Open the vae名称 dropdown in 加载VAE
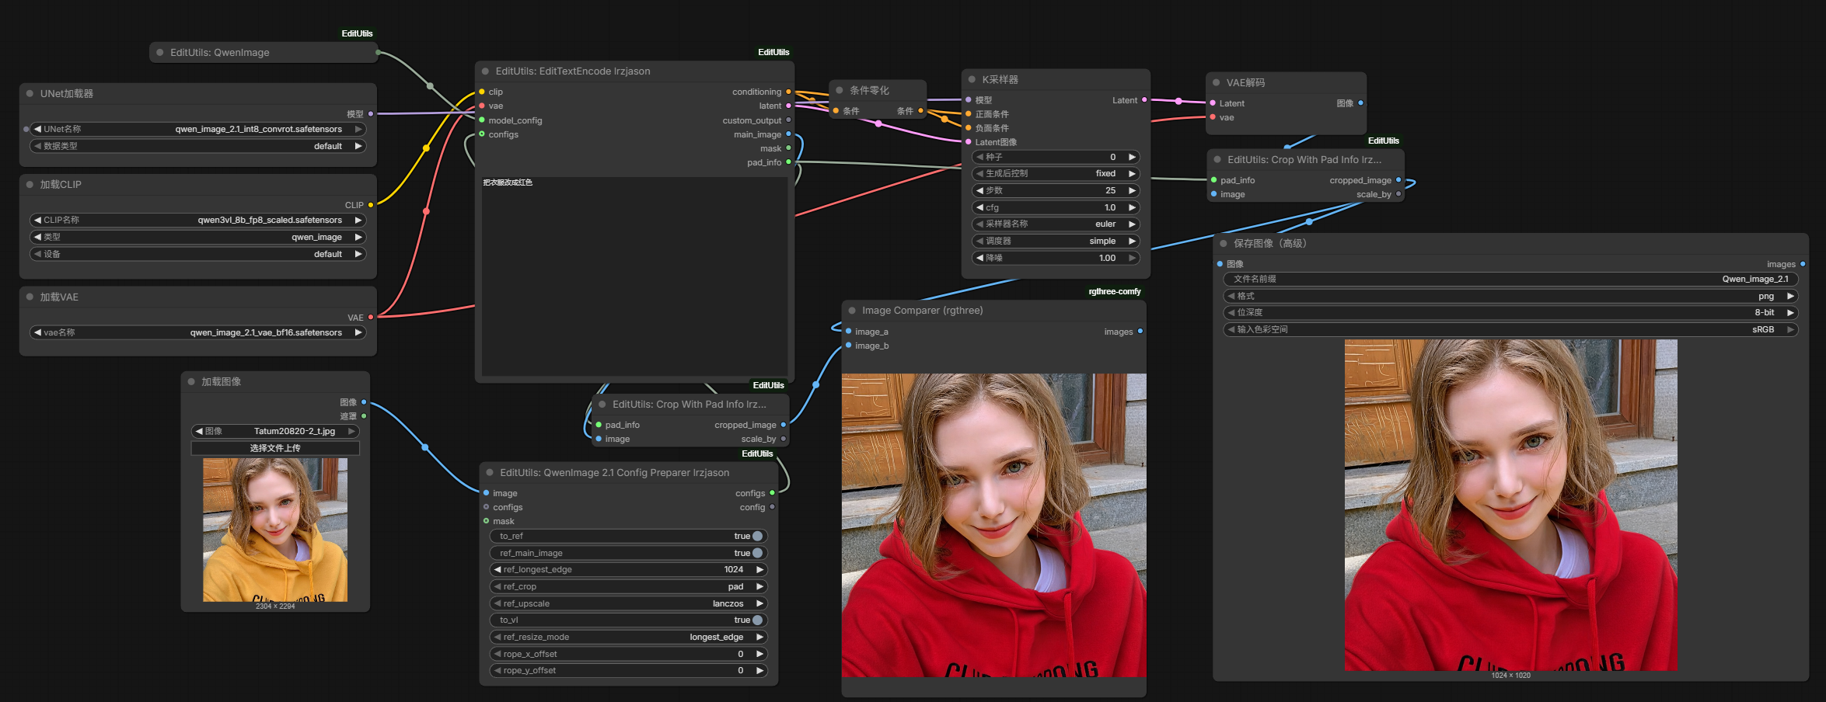 coord(197,332)
